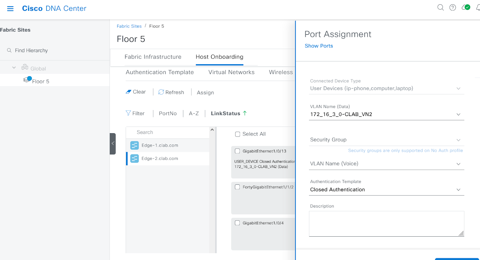This screenshot has height=260, width=480.
Task: Collapse the Global tree node chevron
Action: 14,68
